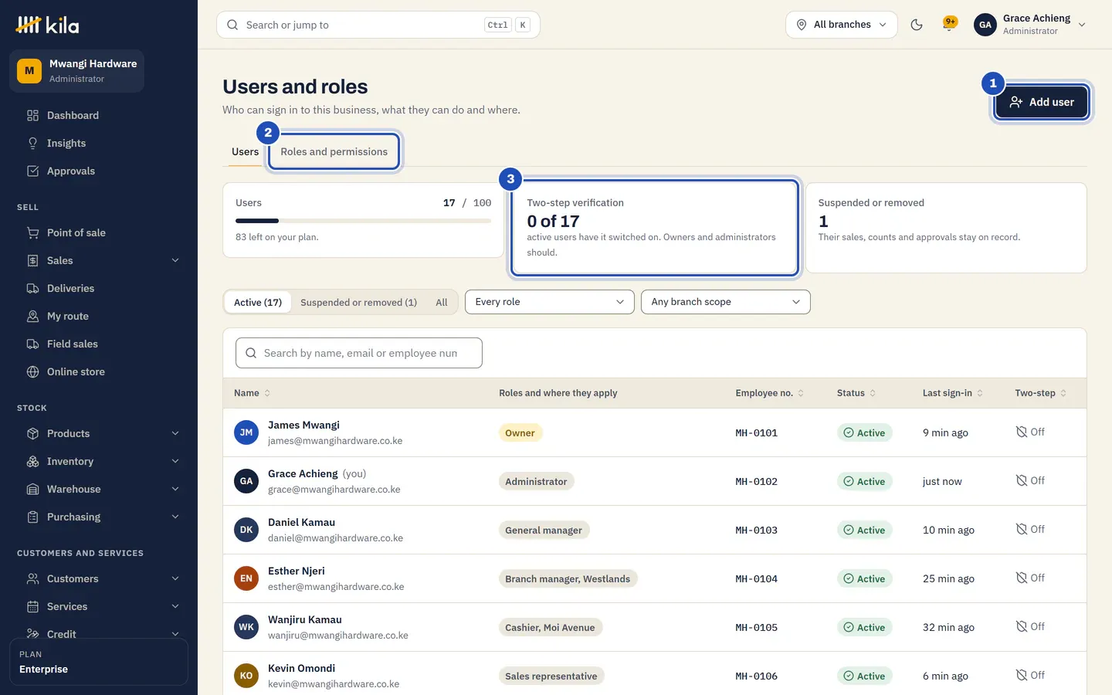This screenshot has width=1112, height=695.
Task: Click the Point of sale cart icon
Action: click(x=32, y=233)
